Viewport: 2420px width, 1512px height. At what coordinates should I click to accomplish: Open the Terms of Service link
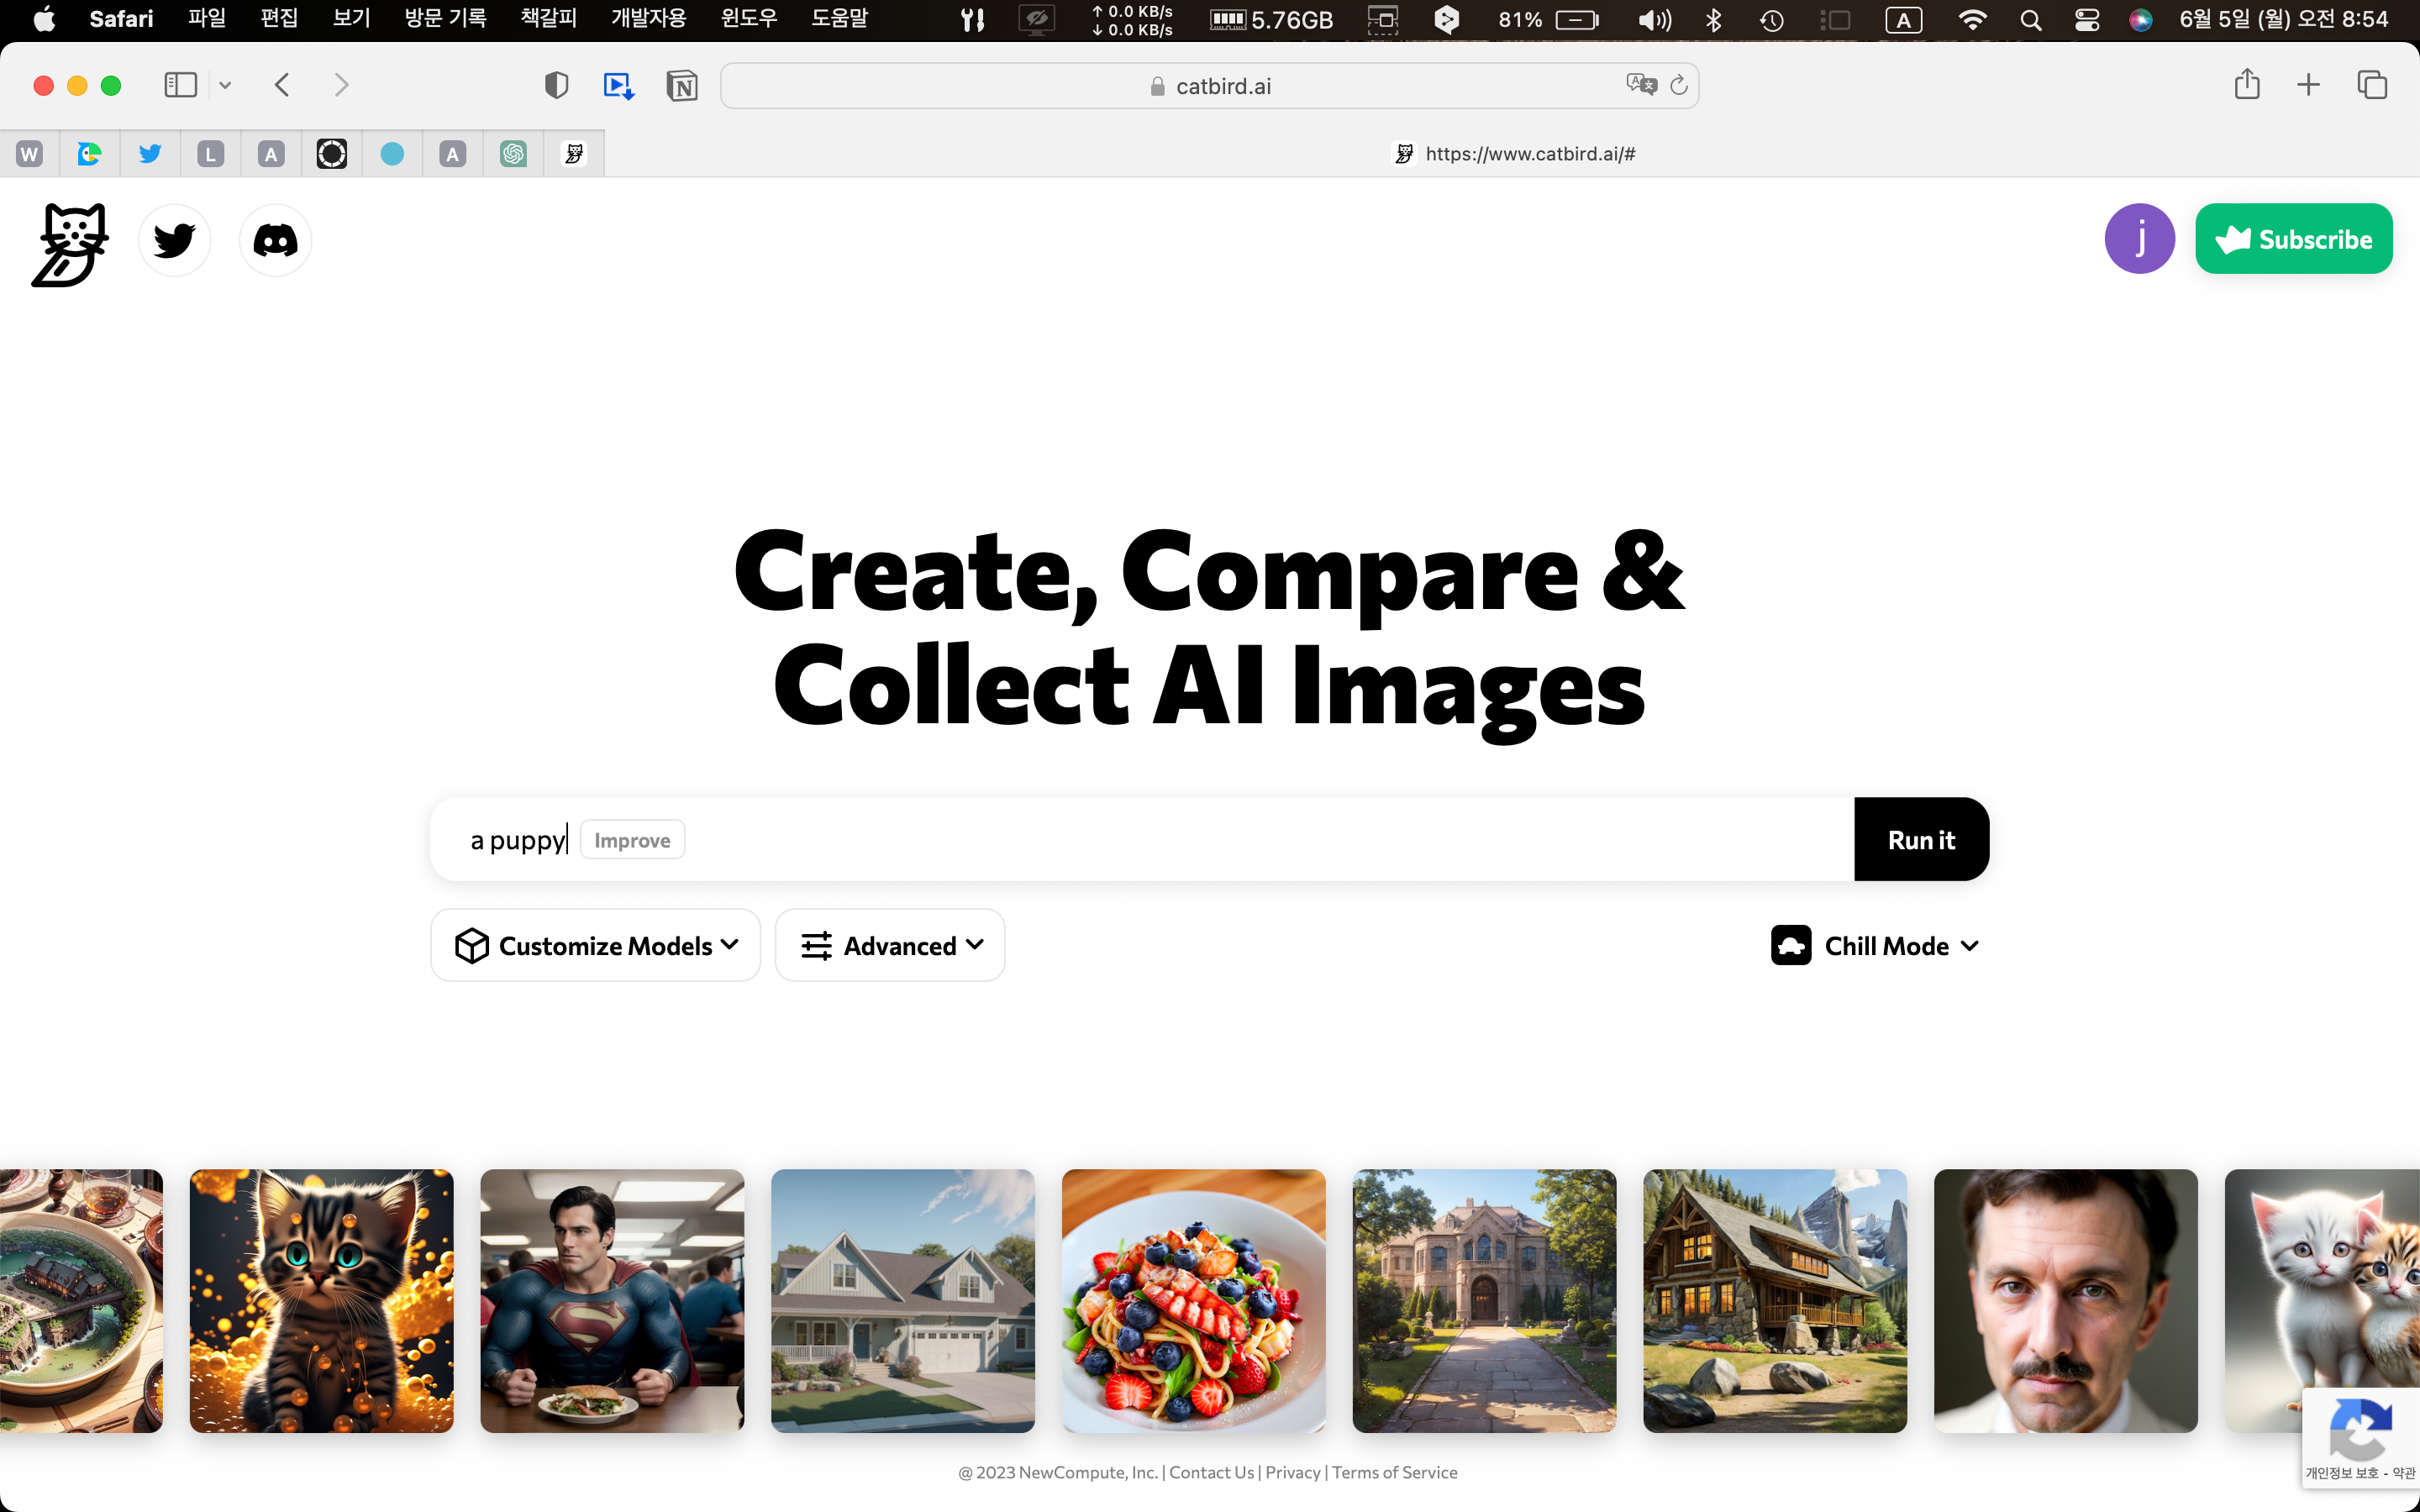(1394, 1472)
